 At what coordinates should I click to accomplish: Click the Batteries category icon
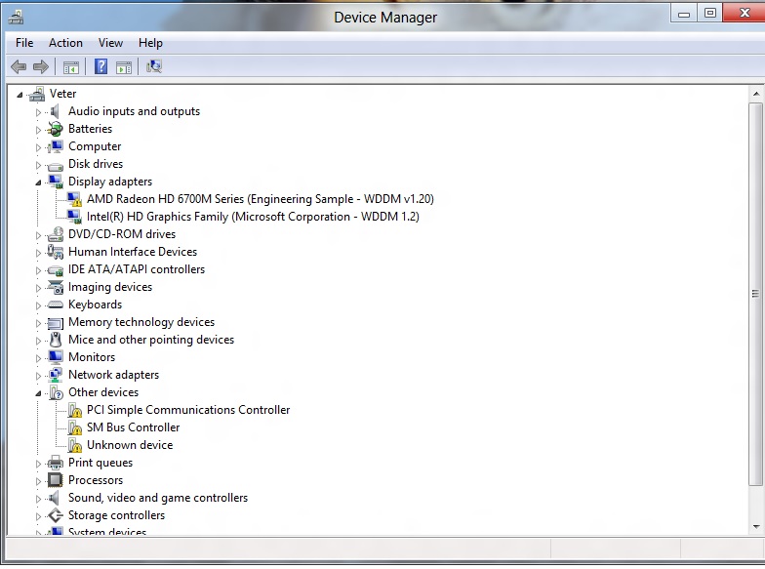[55, 129]
